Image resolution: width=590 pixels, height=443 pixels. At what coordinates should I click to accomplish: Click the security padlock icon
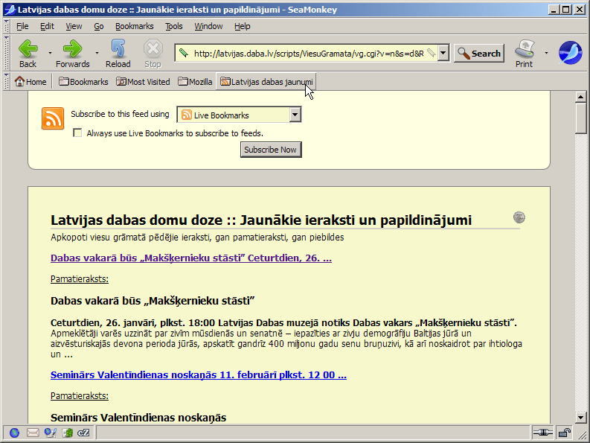pos(564,433)
